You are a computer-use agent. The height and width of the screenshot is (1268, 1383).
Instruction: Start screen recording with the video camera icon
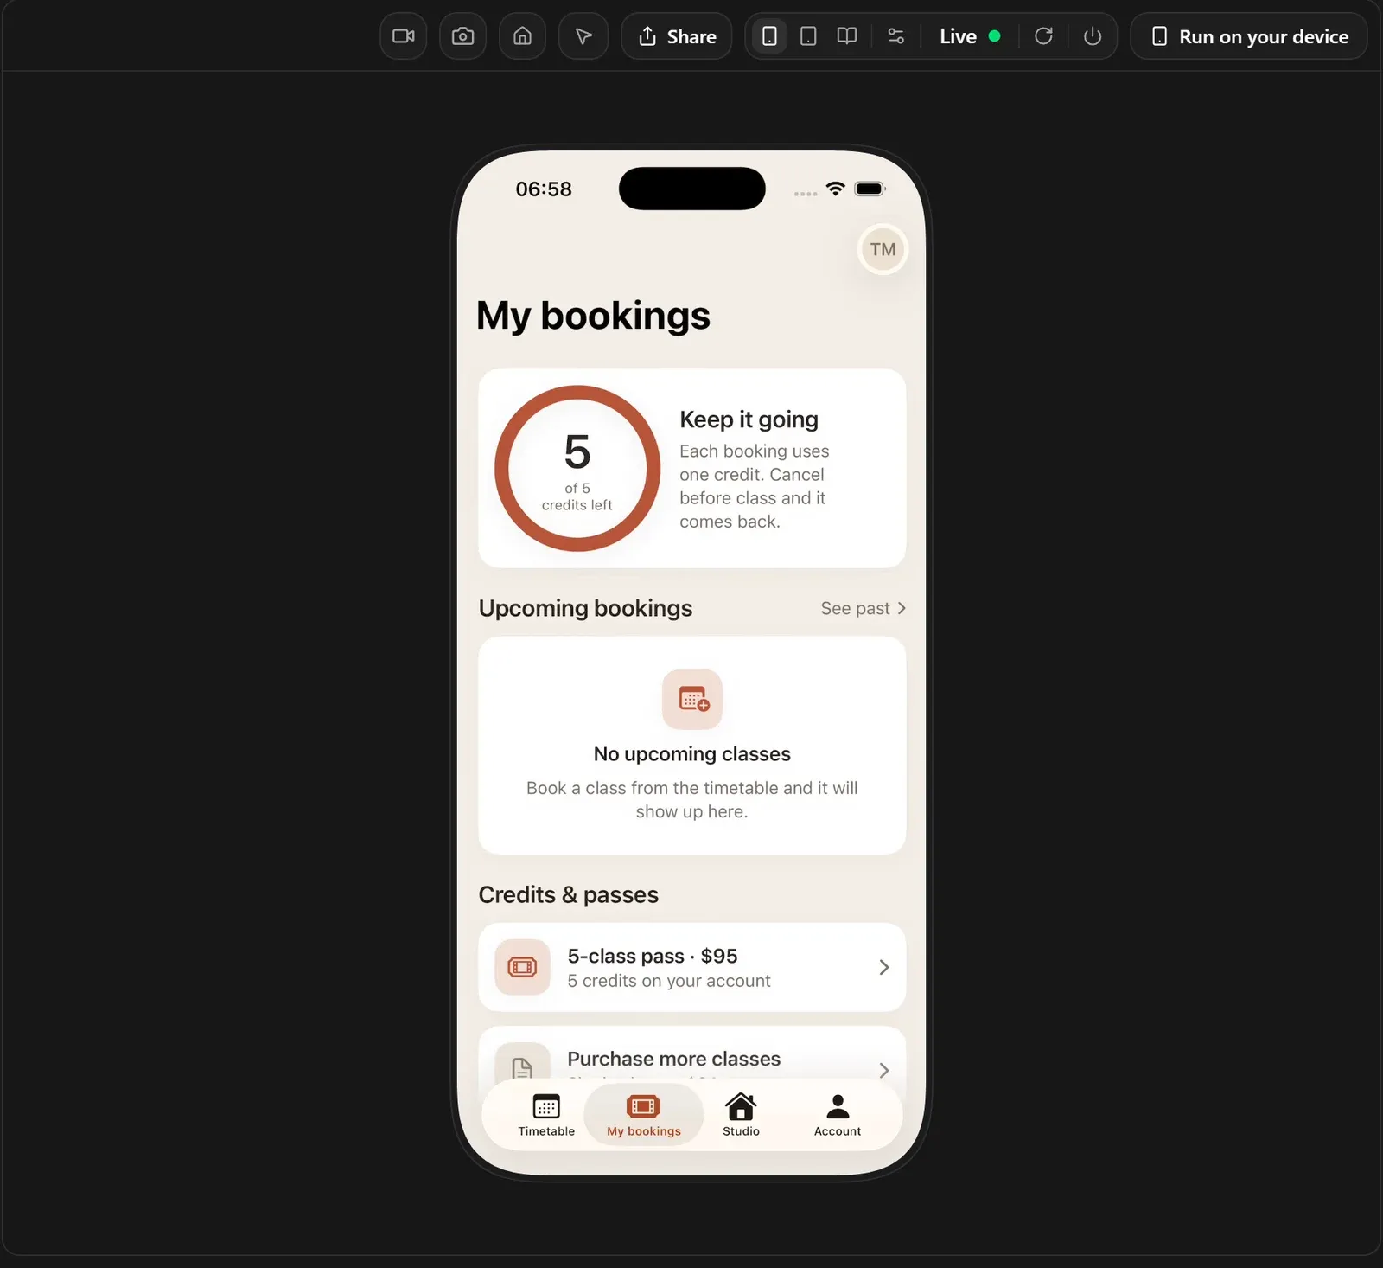404,36
